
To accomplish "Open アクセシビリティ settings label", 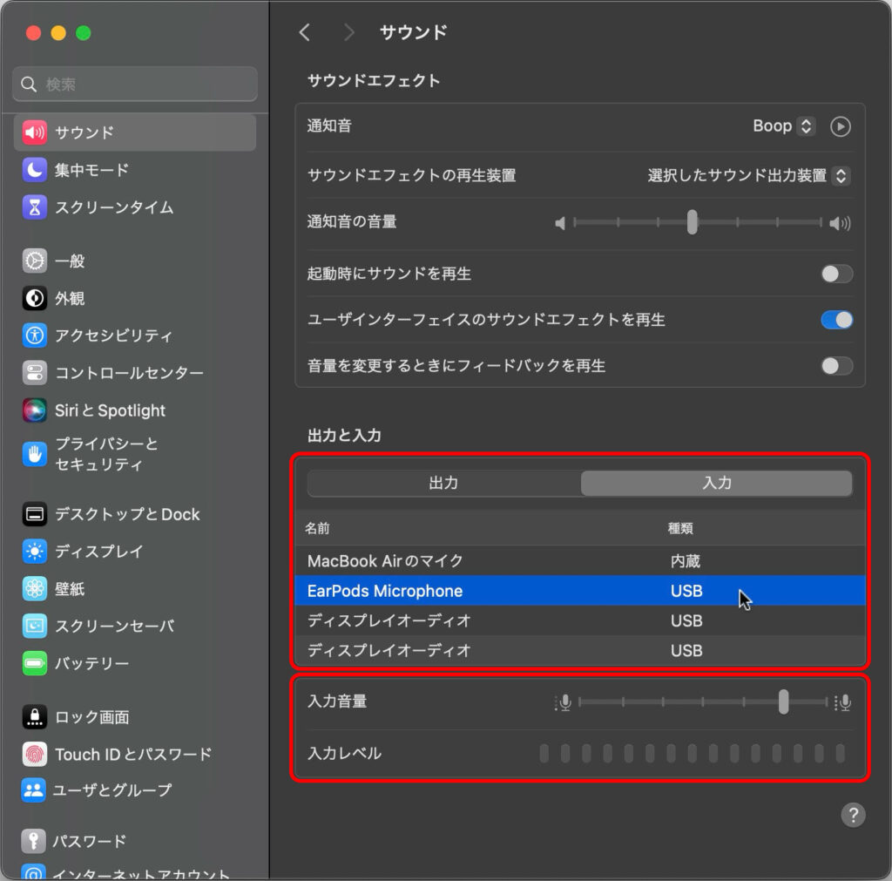I will (x=114, y=335).
